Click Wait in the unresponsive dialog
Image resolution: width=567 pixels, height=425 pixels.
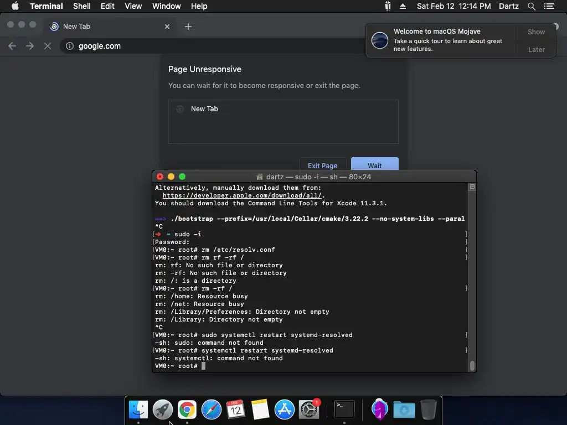point(375,165)
